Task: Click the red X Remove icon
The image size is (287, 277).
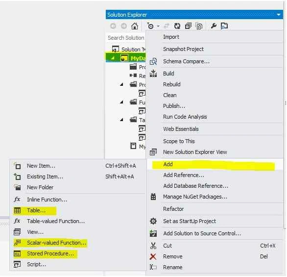Action: pos(153,257)
